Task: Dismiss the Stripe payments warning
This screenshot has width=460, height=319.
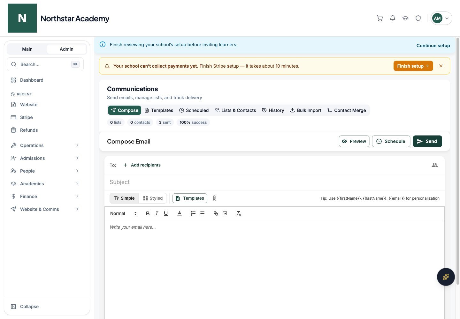Action: (441, 66)
